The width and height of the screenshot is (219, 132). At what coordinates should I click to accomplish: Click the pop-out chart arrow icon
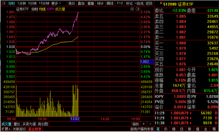132,9
